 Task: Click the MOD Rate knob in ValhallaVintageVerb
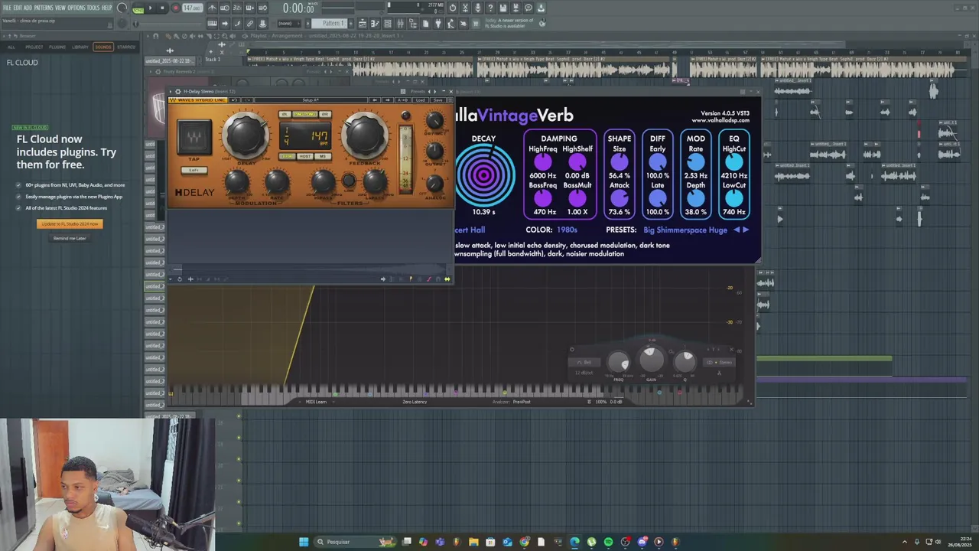(x=695, y=162)
